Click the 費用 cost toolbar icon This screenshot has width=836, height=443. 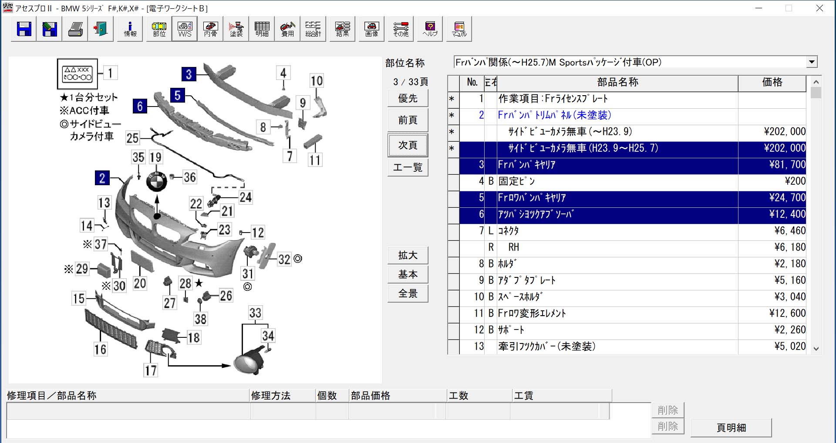pyautogui.click(x=287, y=29)
